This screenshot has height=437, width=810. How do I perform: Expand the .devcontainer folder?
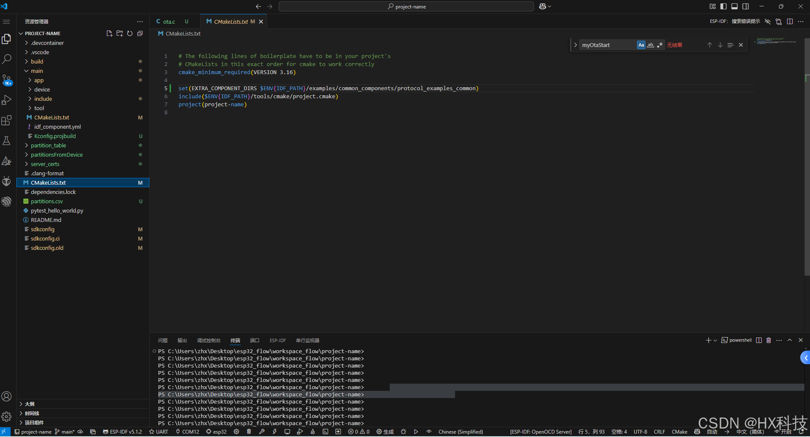click(83, 43)
